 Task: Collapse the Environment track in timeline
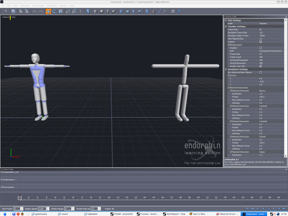[2, 187]
